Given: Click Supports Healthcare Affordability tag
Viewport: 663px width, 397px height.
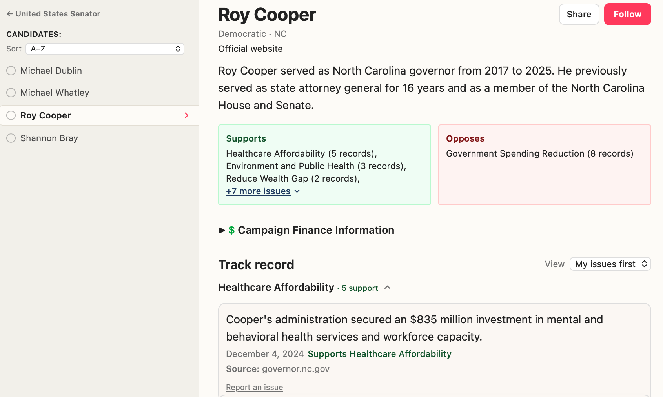Looking at the screenshot, I should coord(379,354).
